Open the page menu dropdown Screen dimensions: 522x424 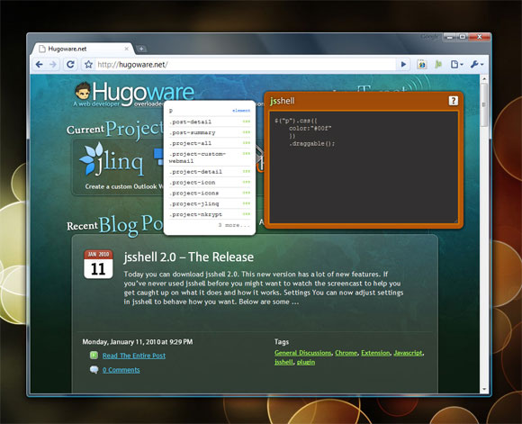click(x=457, y=64)
